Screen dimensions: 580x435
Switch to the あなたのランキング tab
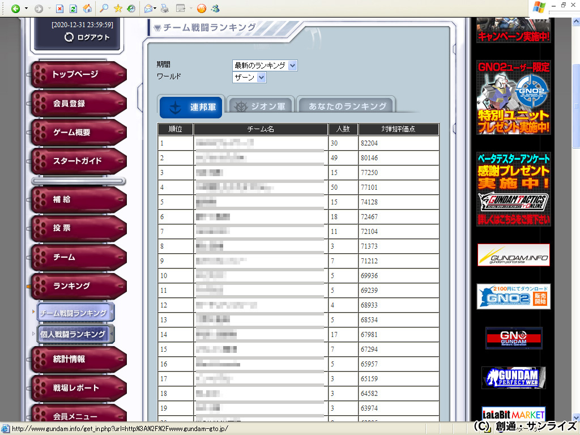[347, 106]
